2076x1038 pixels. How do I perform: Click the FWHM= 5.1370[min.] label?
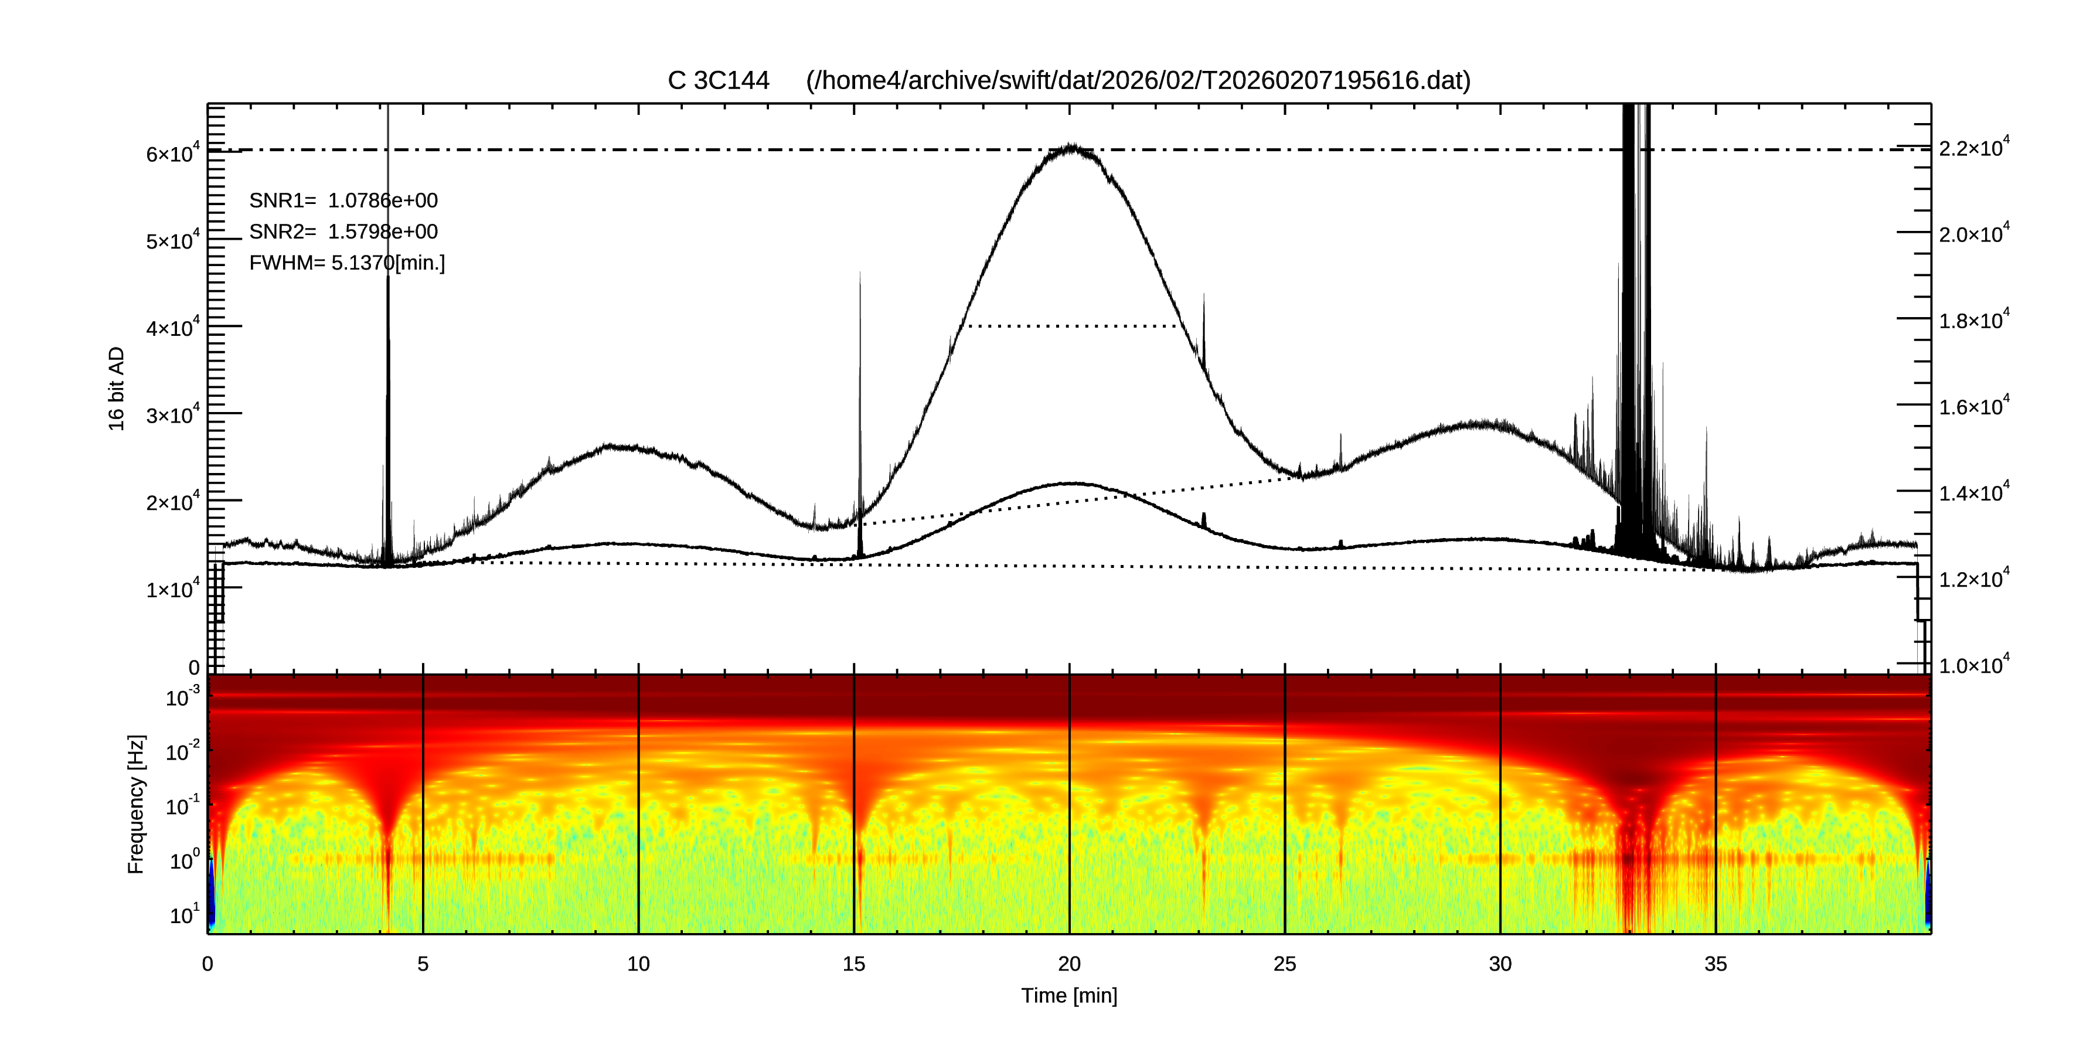click(x=346, y=264)
